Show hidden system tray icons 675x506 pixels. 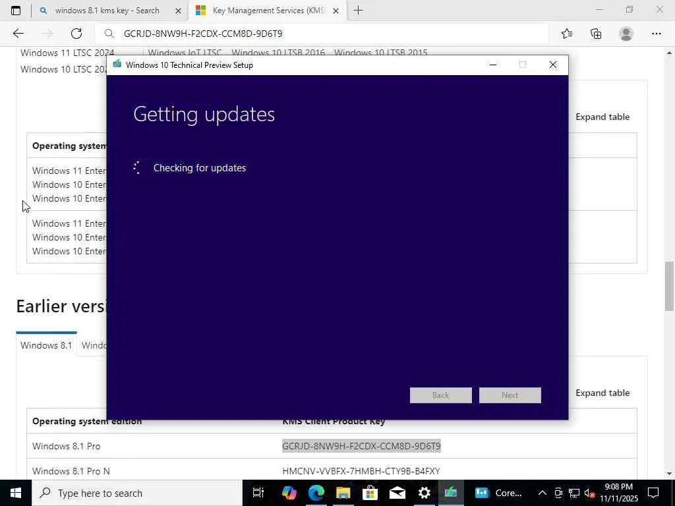[x=543, y=493]
